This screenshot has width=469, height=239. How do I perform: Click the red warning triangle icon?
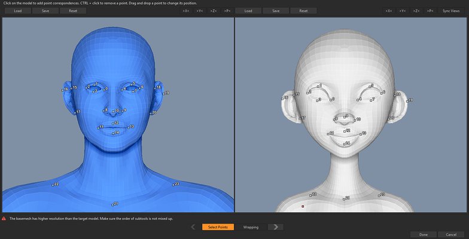[x=4, y=219]
